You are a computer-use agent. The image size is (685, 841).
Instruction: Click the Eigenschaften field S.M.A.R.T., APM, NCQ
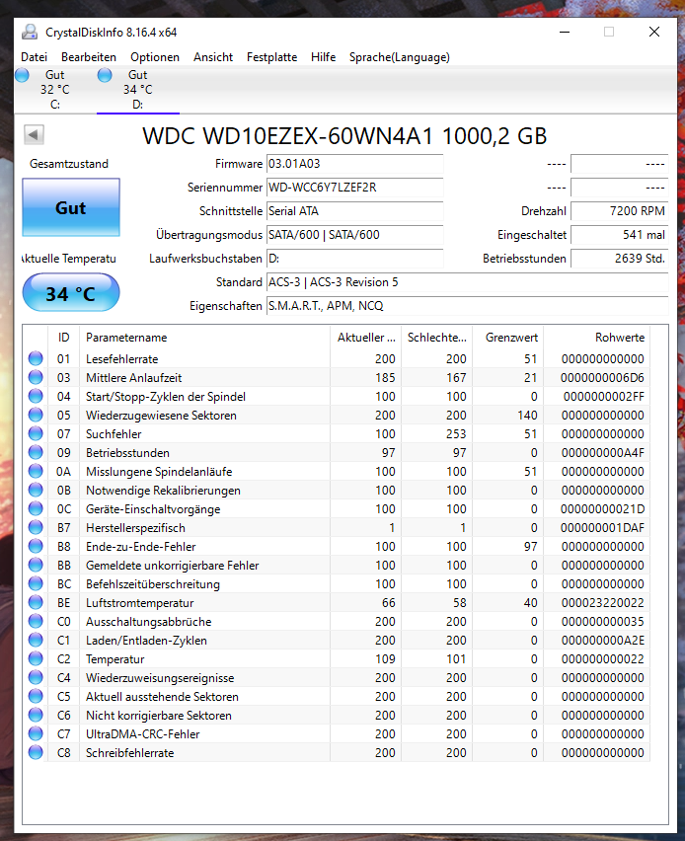pyautogui.click(x=467, y=306)
